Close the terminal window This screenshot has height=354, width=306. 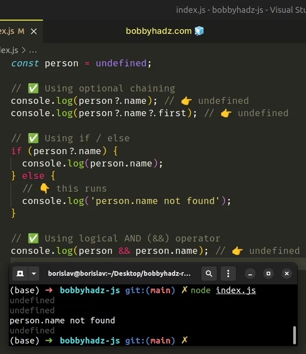pos(287,274)
